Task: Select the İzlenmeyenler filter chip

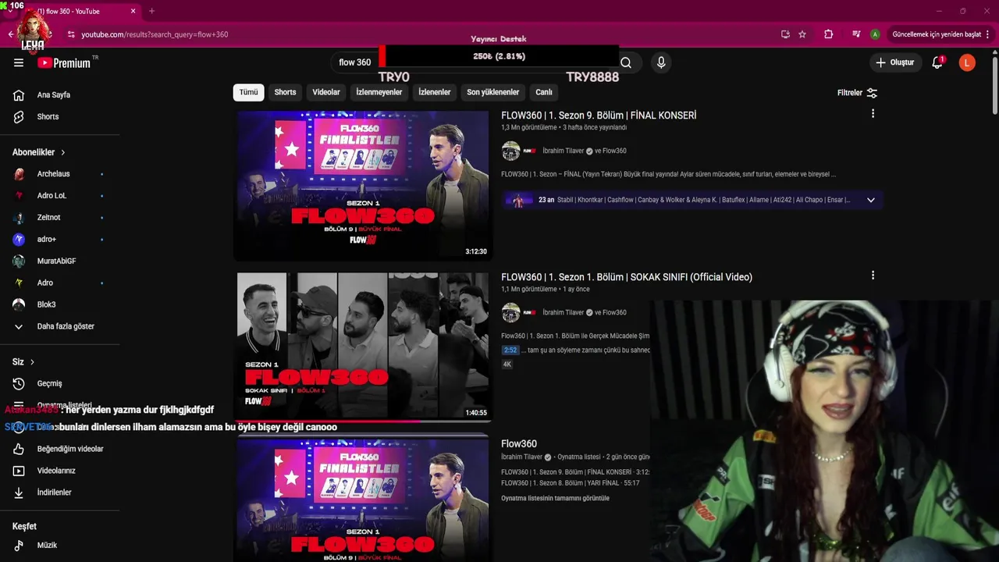Action: 379,92
